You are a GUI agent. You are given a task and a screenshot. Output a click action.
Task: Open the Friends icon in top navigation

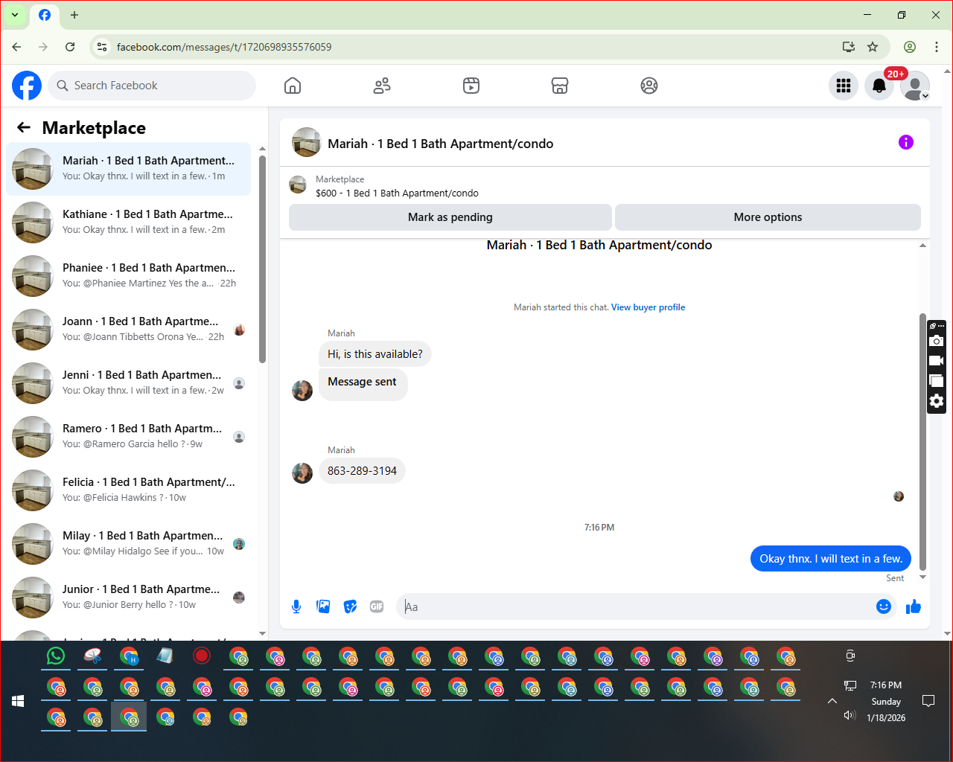(x=382, y=86)
